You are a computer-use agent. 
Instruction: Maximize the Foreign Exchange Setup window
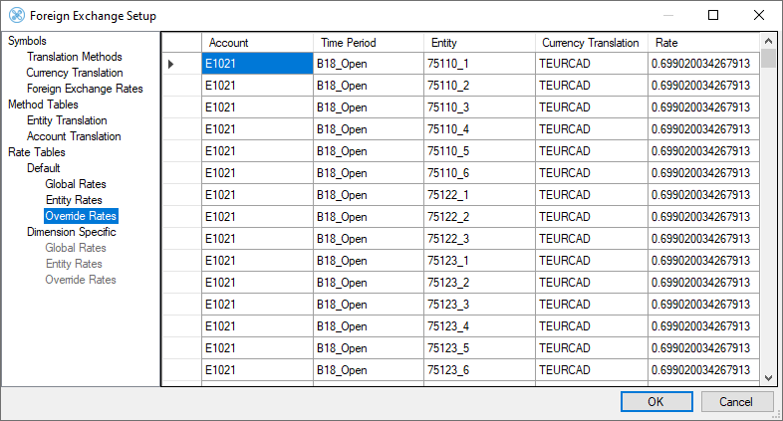(x=713, y=16)
